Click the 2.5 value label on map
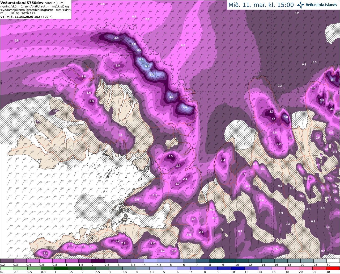The width and height of the screenshot is (340, 274). 171,156
